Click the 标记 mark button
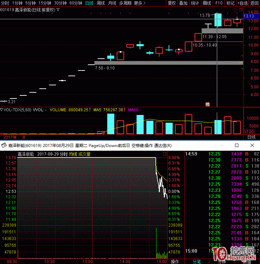This screenshot has height=264, width=260. tap(230, 3)
